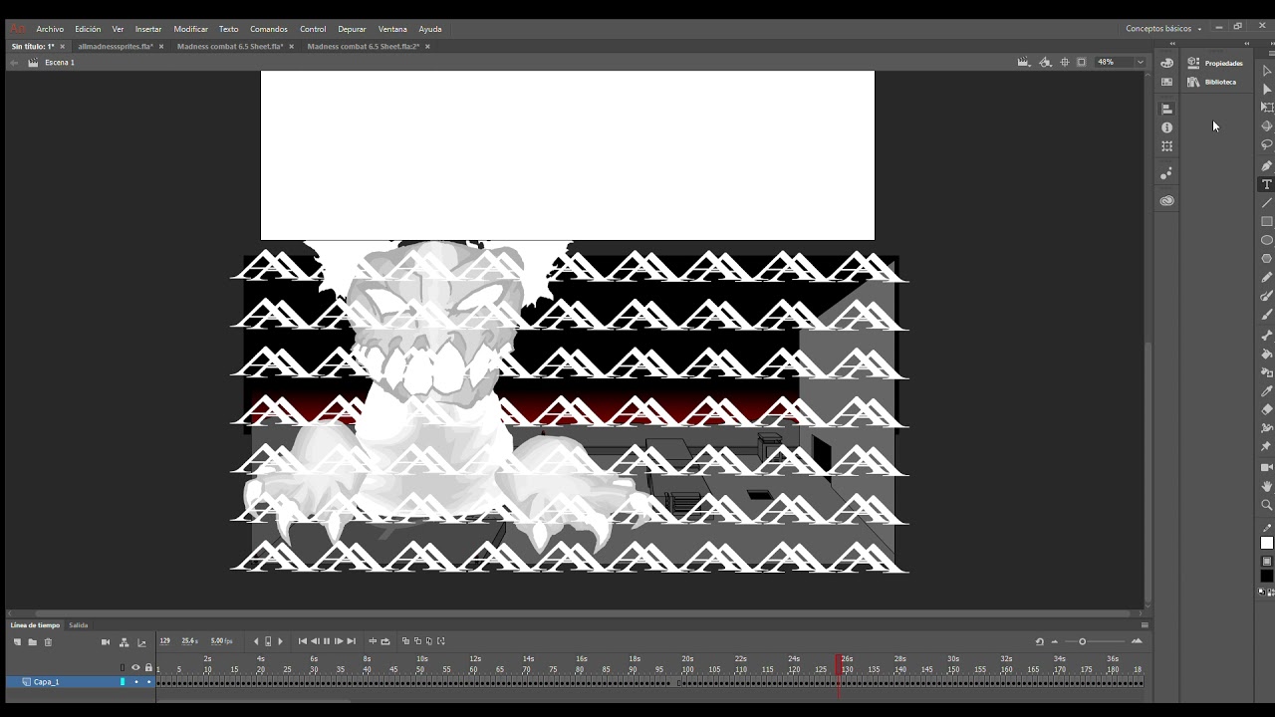Select the Width tool
The image size is (1275, 717).
coord(1267,428)
